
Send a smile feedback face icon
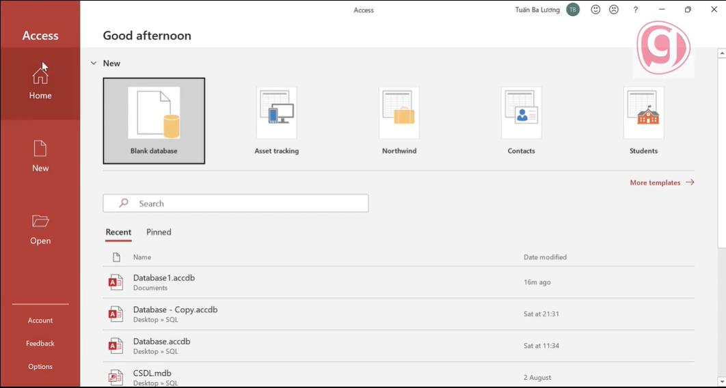point(595,10)
